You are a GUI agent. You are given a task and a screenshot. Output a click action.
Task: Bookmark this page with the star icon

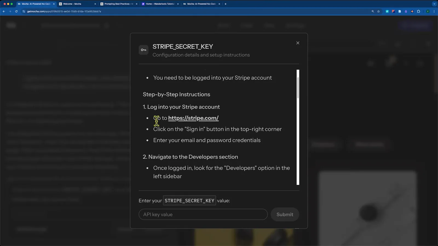coord(379,11)
